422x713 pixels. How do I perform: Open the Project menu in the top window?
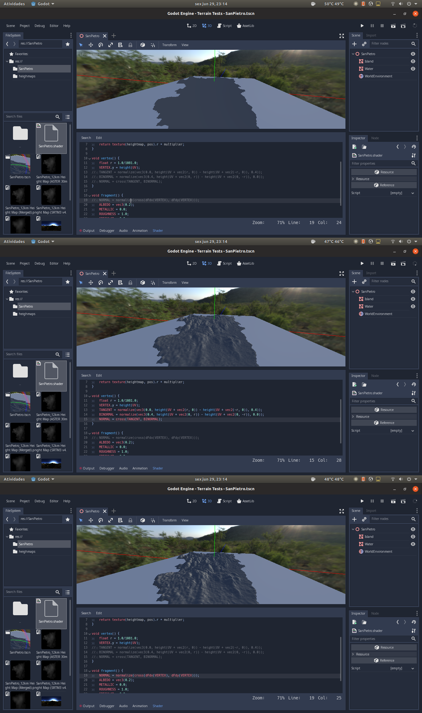click(x=25, y=26)
